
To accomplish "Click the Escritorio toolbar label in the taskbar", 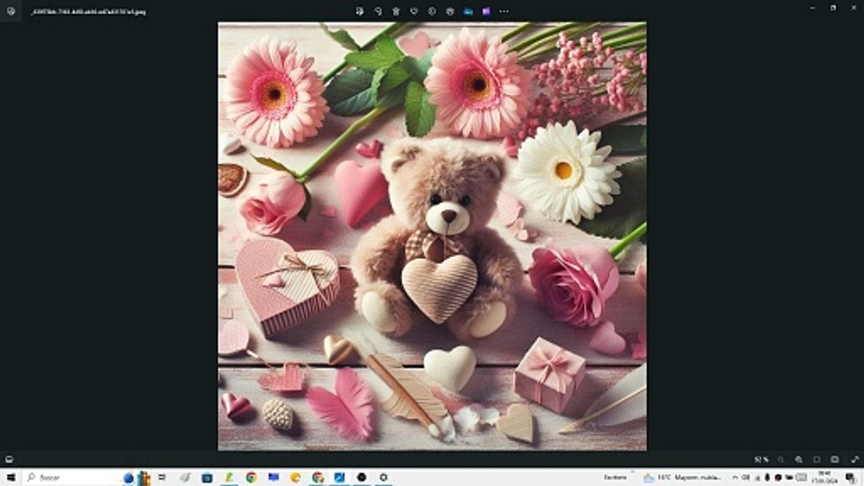I will point(615,477).
